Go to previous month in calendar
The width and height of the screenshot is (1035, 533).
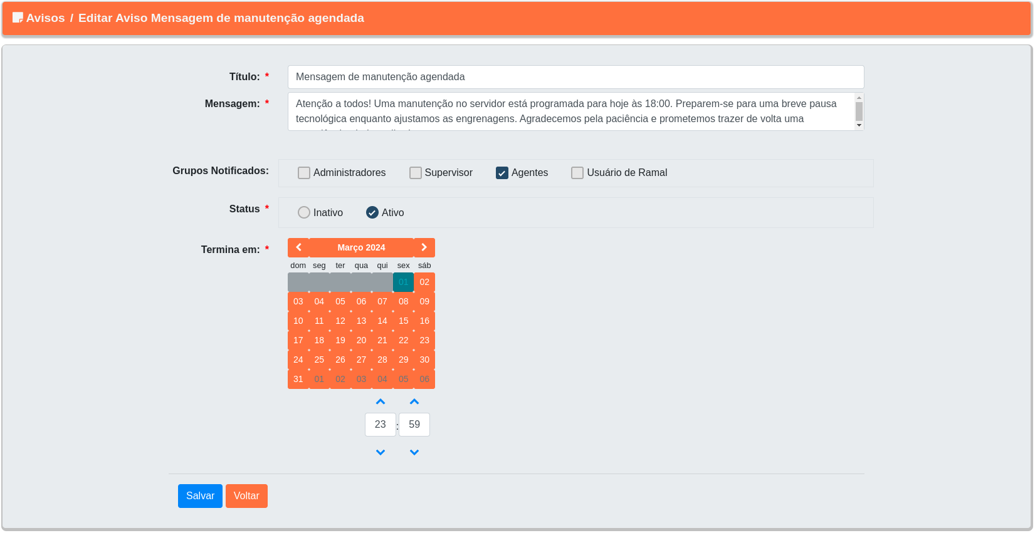pyautogui.click(x=298, y=247)
